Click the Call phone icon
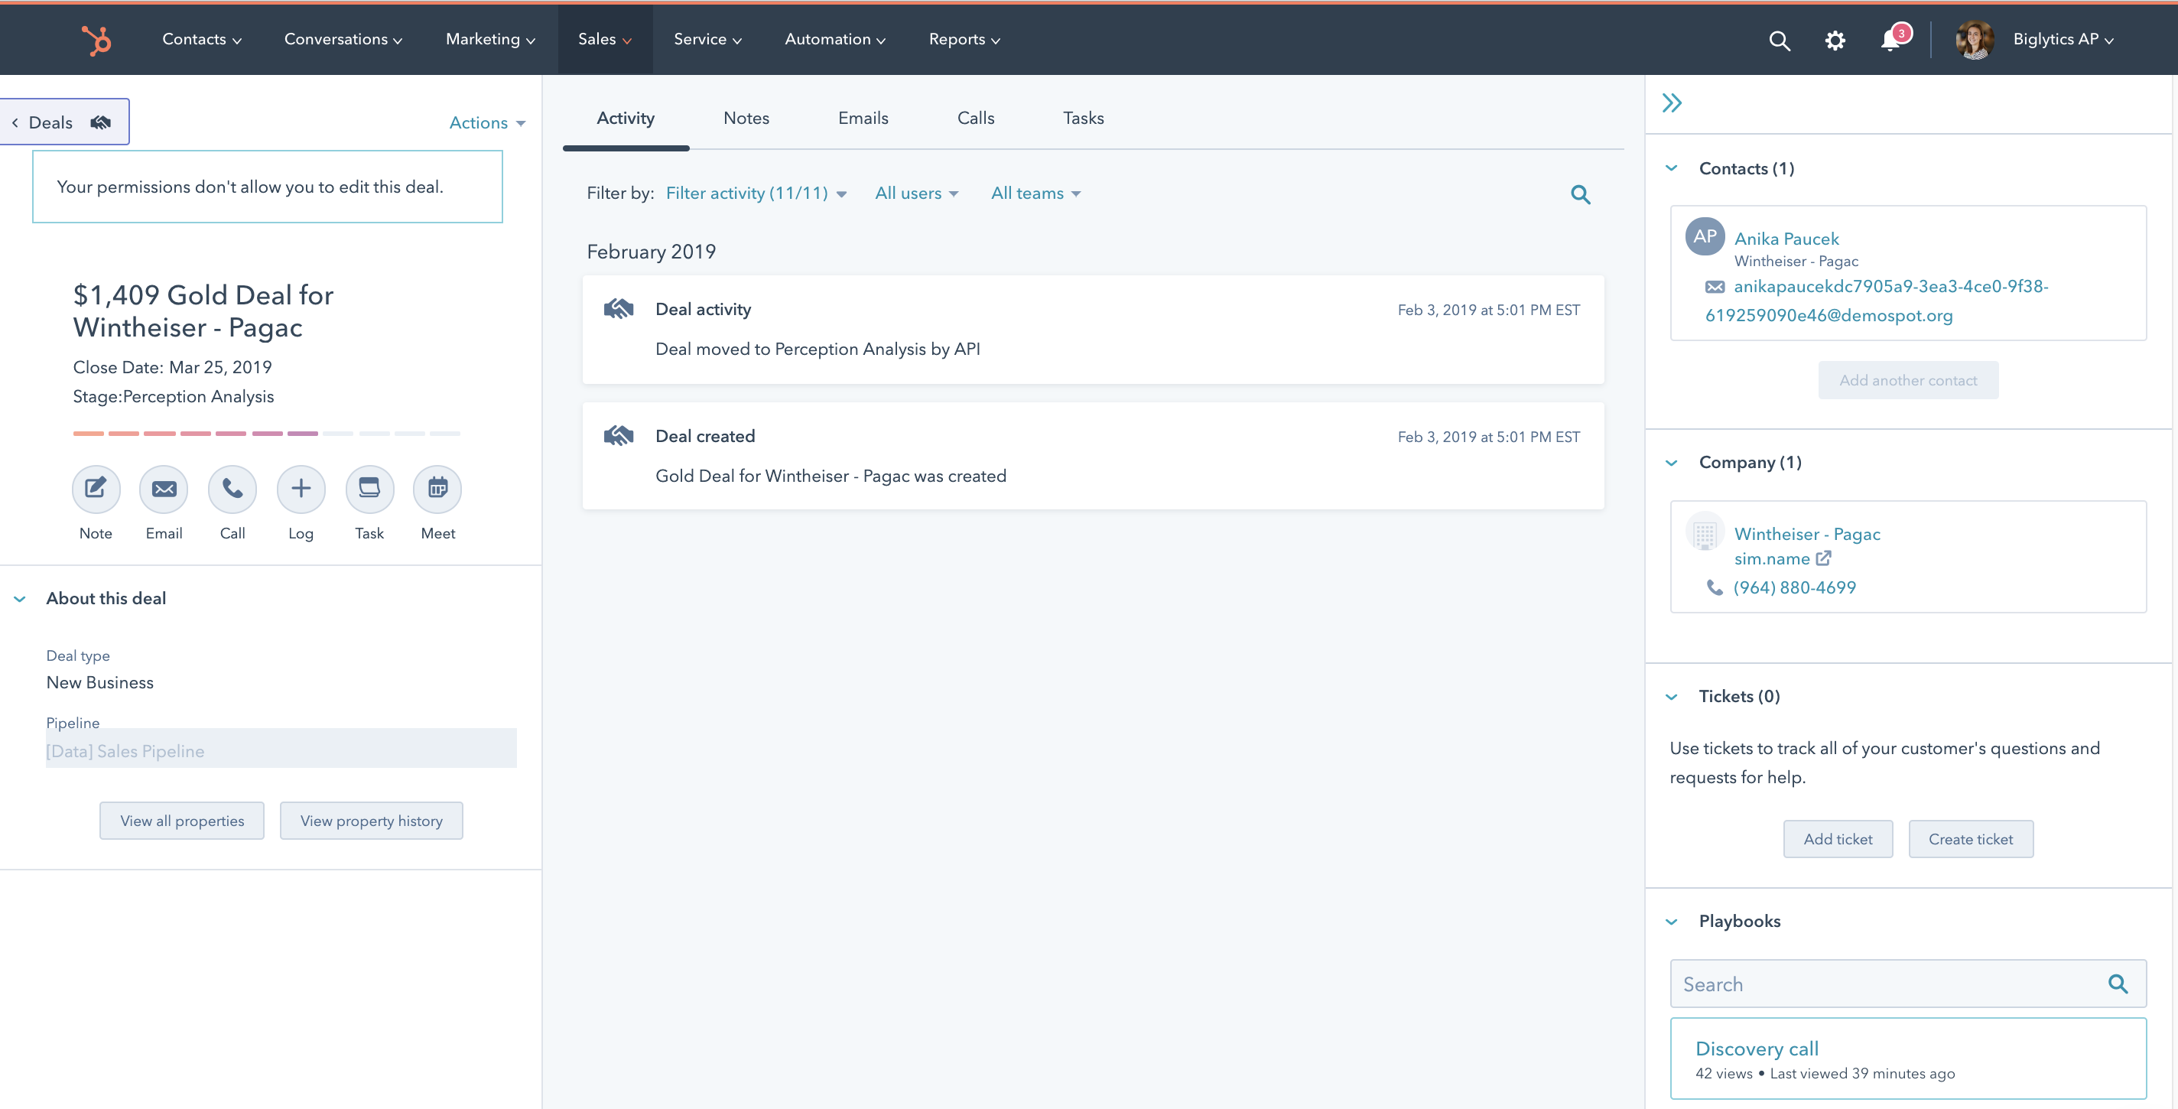 (x=232, y=489)
